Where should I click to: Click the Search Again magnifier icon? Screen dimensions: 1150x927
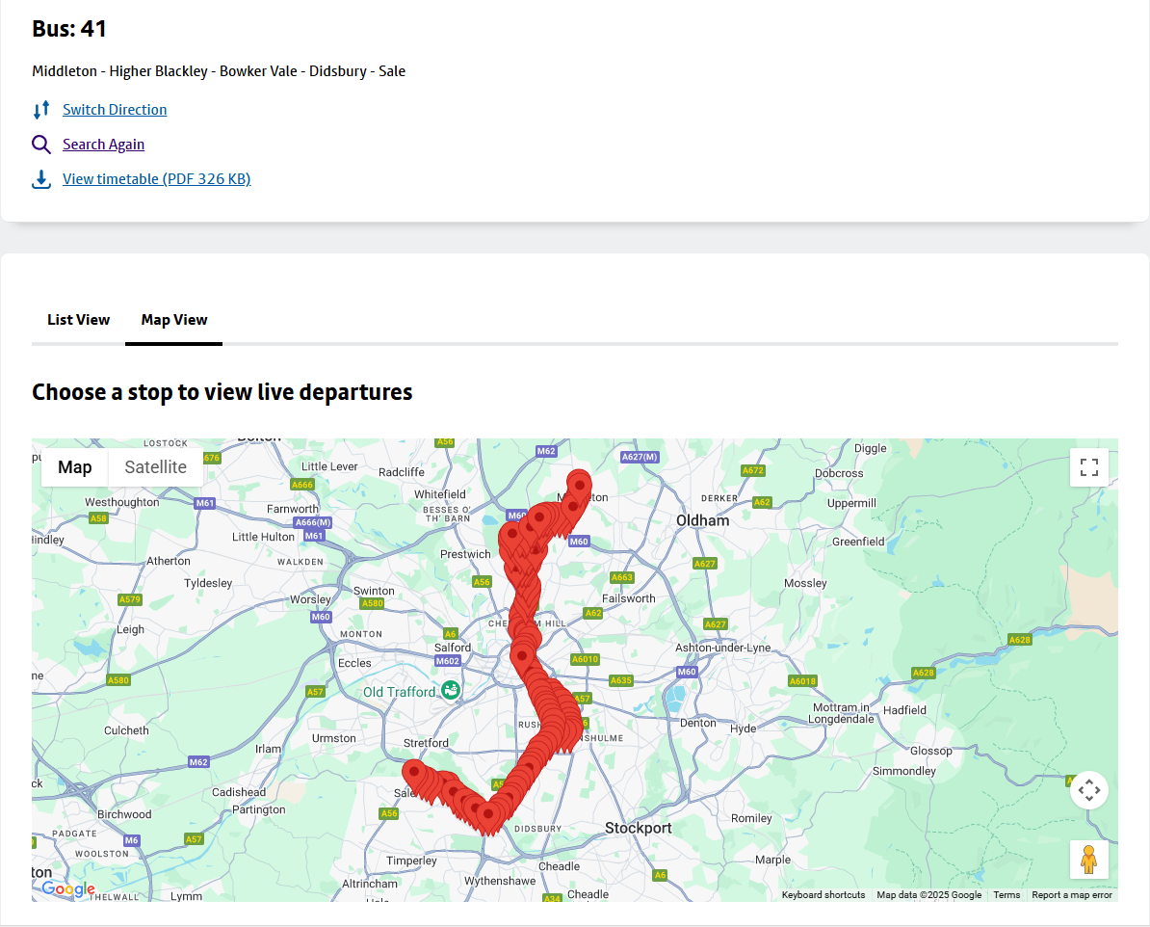[x=41, y=145]
